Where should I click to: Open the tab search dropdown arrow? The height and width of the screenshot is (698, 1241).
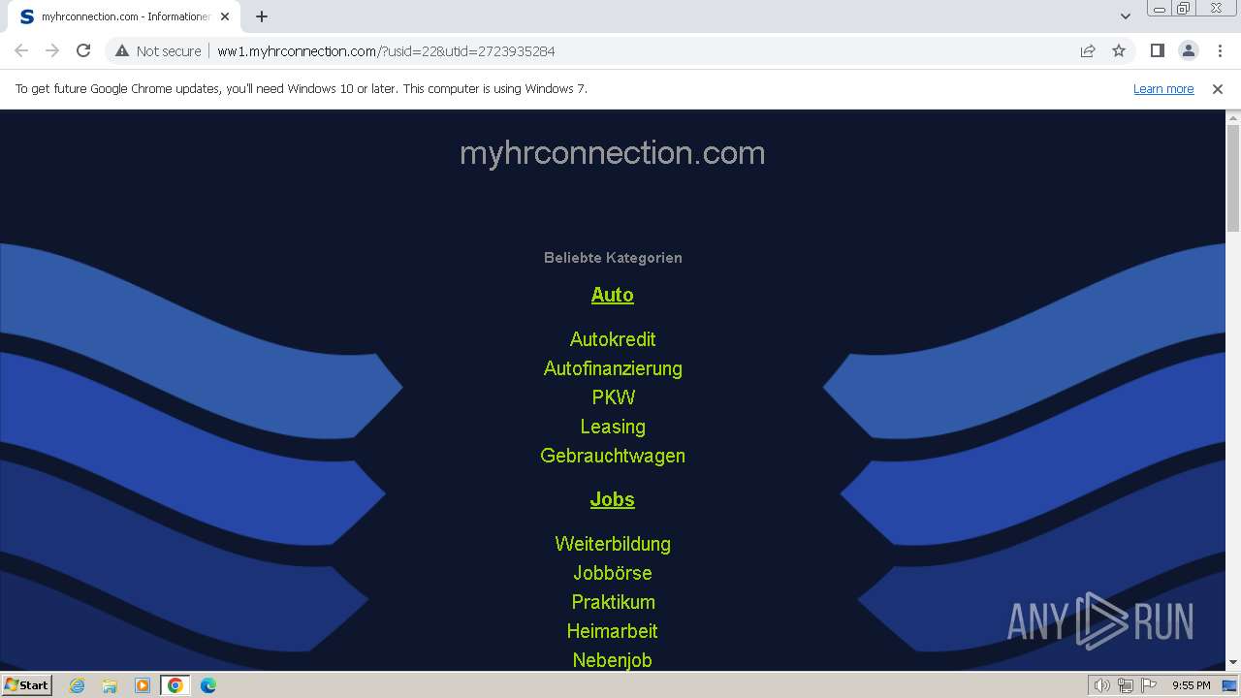(x=1126, y=16)
